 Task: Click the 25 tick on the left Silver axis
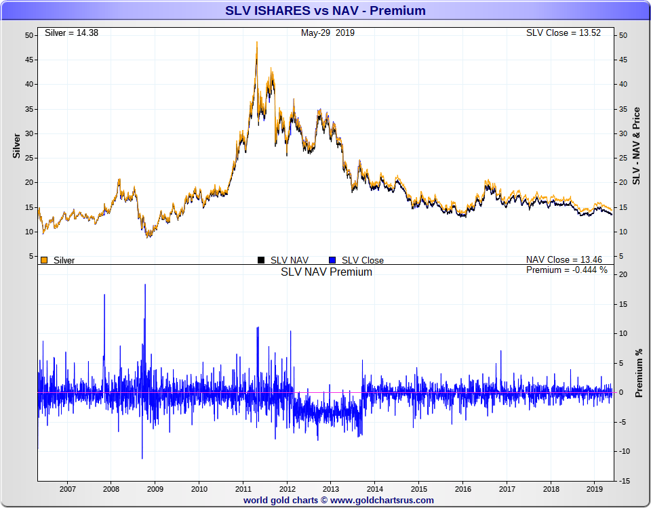[28, 158]
